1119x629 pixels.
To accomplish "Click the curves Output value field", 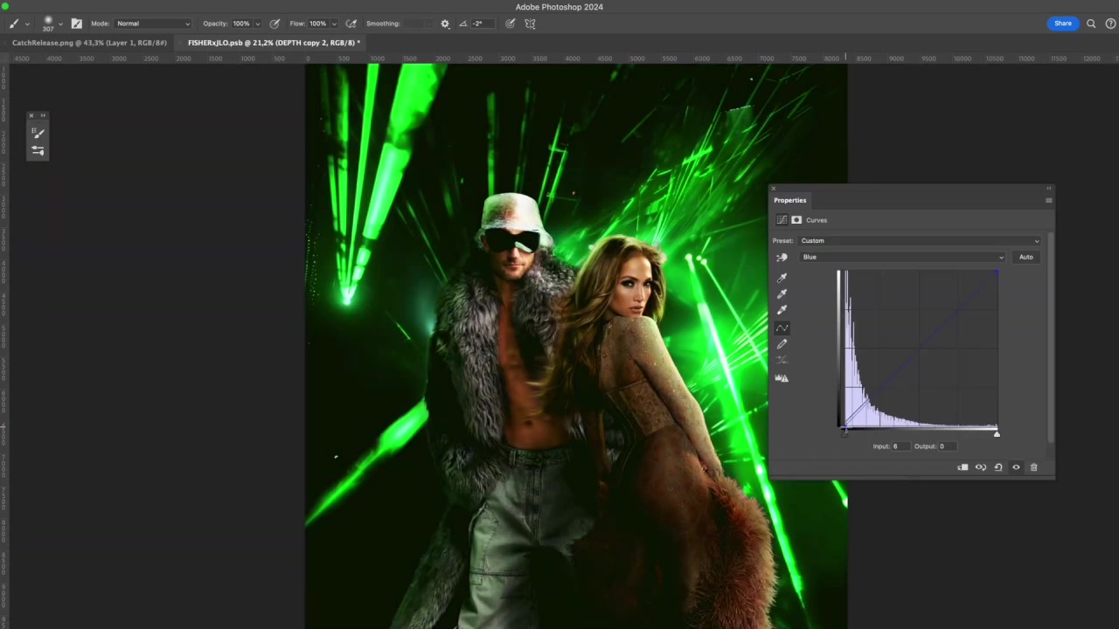I will point(947,446).
